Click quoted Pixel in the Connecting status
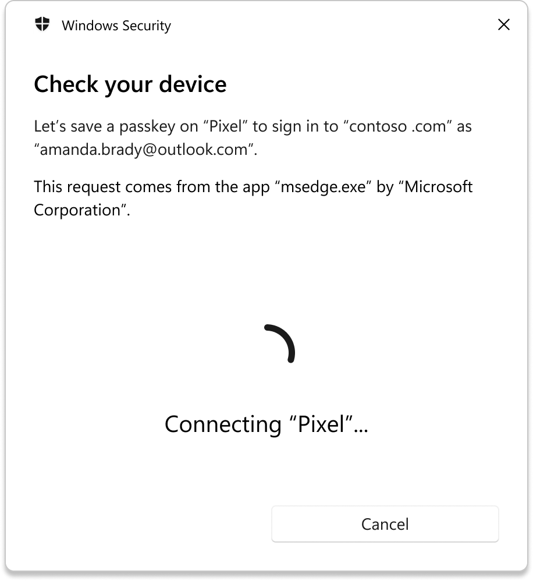Screen dimensions: 533x581 321,424
